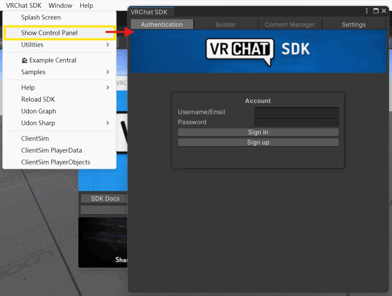392x296 pixels.
Task: Switch to the Authentication tab
Action: 162,24
